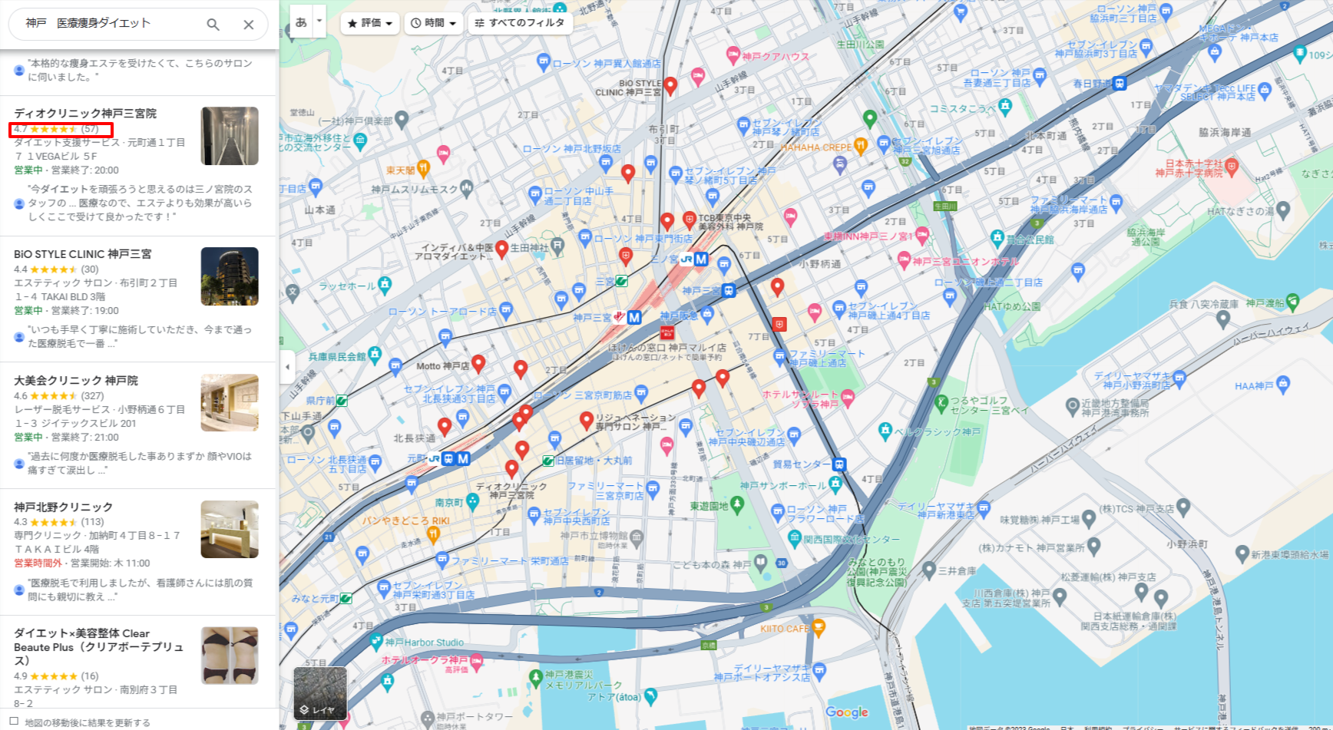Click the Google logo on the map
Viewport: 1333px width, 730px height.
[847, 712]
